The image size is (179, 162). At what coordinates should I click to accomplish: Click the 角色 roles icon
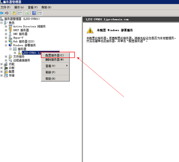coord(6,23)
